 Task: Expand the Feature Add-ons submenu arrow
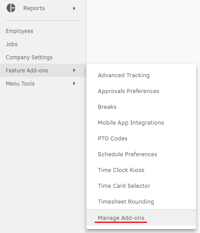74,70
